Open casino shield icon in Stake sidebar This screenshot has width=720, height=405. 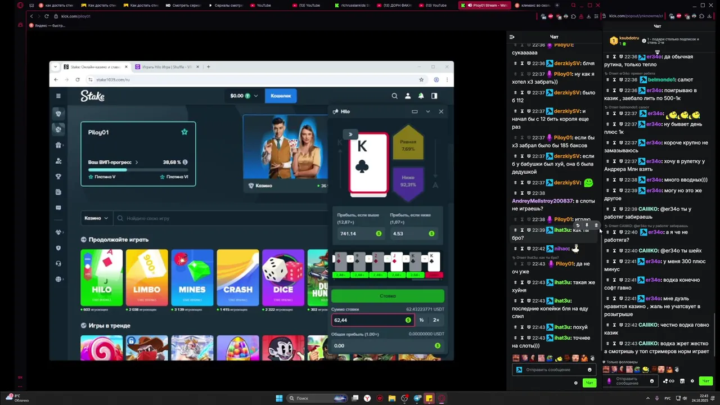tap(58, 114)
